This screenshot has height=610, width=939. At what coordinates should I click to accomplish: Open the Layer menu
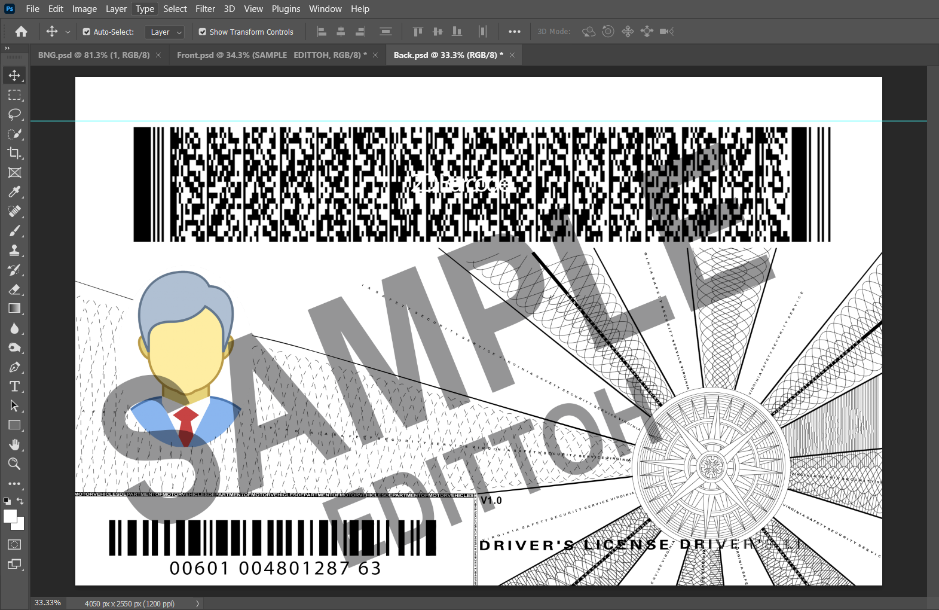[116, 9]
